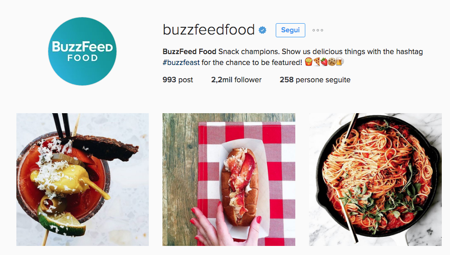Click the Segui follow button
This screenshot has height=255, width=450.
(290, 30)
